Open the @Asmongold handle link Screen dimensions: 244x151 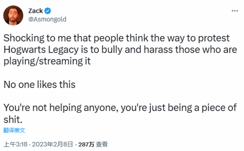click(47, 19)
